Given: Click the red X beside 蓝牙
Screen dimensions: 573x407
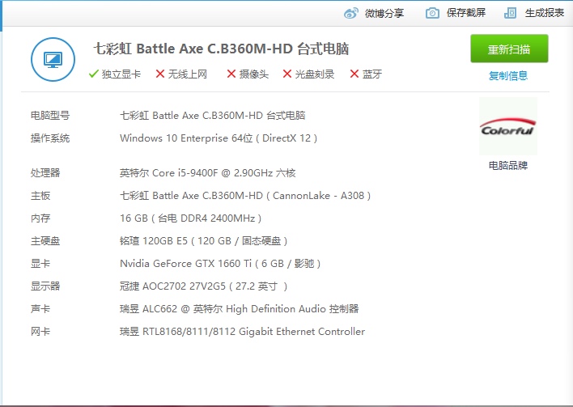Looking at the screenshot, I should click(x=354, y=74).
